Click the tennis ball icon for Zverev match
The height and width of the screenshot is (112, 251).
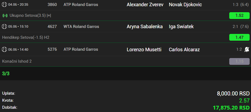pos(4,4)
